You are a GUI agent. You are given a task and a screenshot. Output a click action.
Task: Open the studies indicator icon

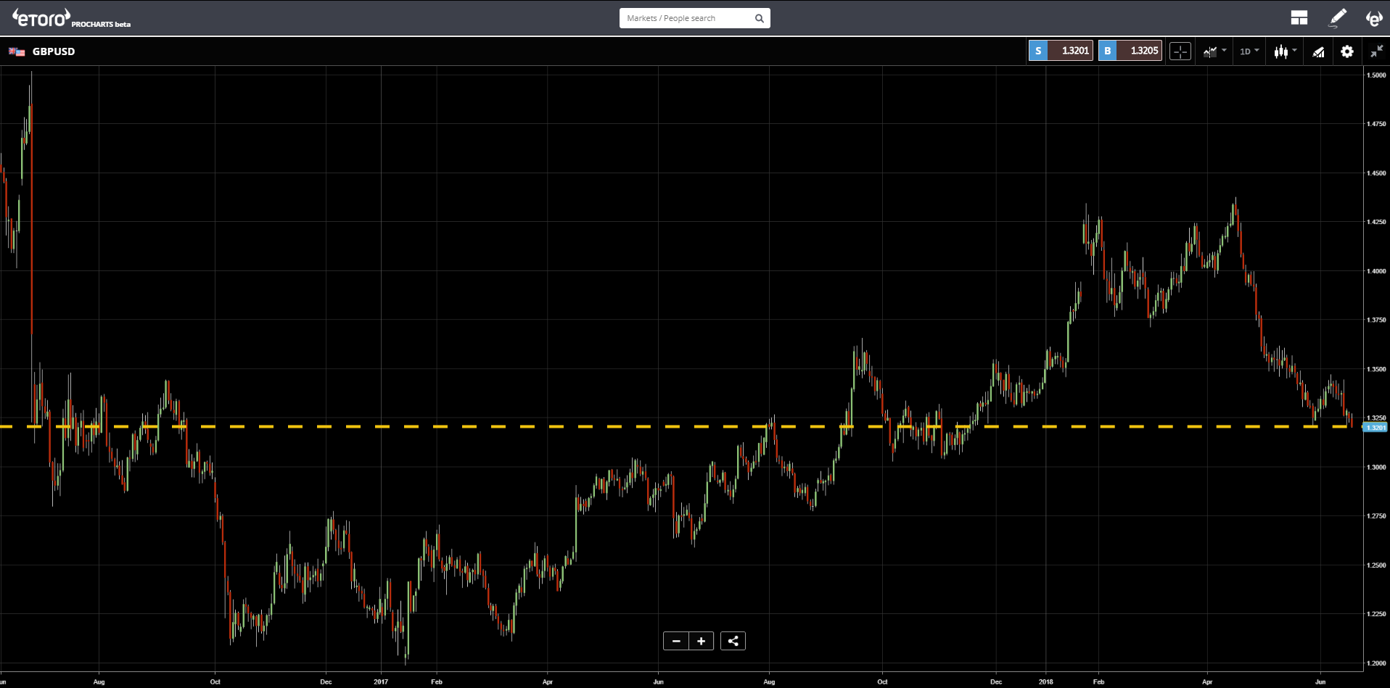(1318, 51)
